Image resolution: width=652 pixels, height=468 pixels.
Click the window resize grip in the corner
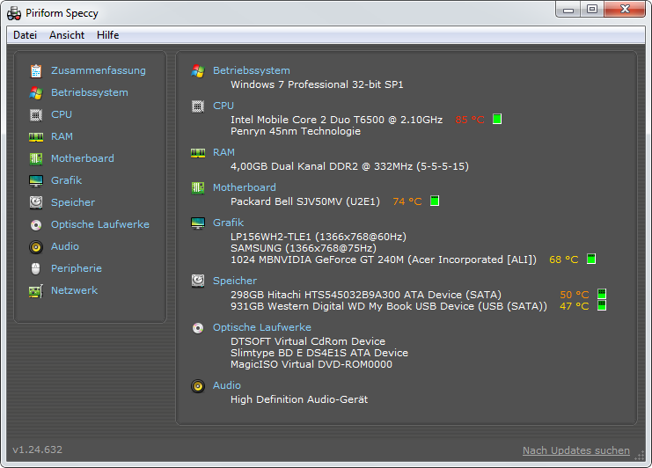[x=640, y=456]
